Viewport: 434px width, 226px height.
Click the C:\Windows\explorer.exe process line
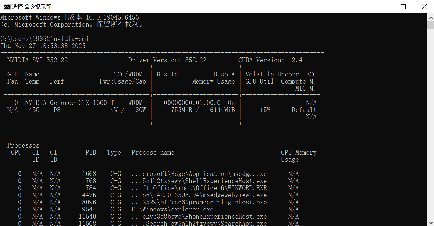tap(172, 209)
